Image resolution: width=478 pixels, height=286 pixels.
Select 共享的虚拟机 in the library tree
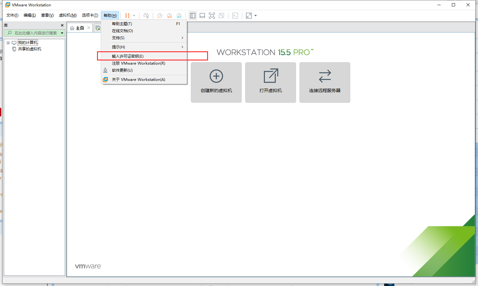[x=30, y=49]
